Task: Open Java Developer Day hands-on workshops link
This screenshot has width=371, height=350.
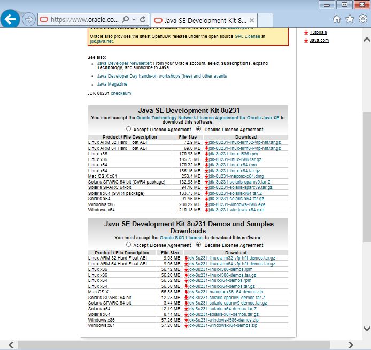Action: (x=162, y=76)
